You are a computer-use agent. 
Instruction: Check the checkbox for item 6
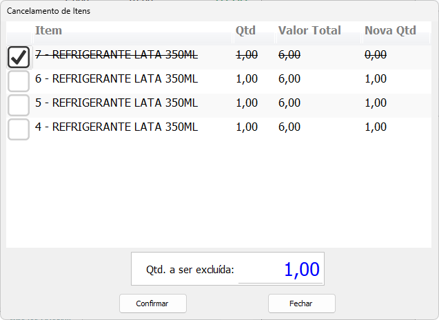19,81
